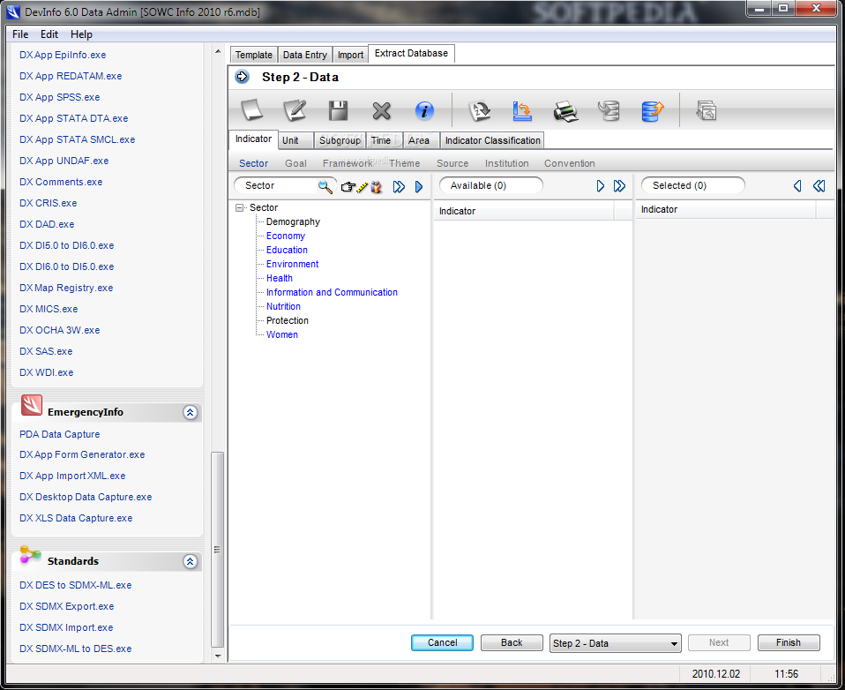The width and height of the screenshot is (845, 690).
Task: Click the New blank page toolbar icon
Action: 252,111
